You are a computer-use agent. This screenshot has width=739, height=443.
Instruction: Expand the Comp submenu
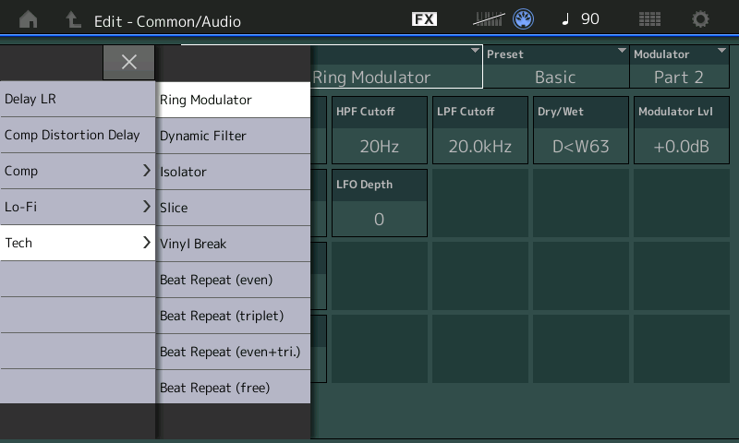pyautogui.click(x=78, y=171)
